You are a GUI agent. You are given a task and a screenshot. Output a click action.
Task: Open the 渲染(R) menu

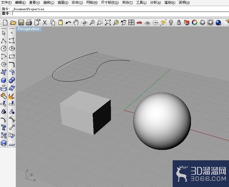170,3
